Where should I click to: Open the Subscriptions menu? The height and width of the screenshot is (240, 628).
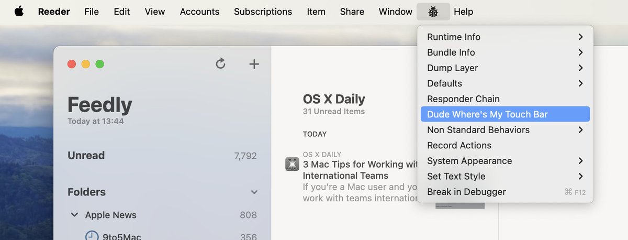(263, 12)
